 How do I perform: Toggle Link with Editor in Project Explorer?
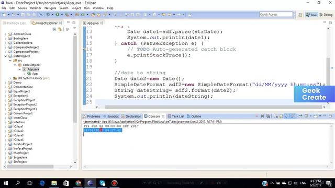coord(60,29)
